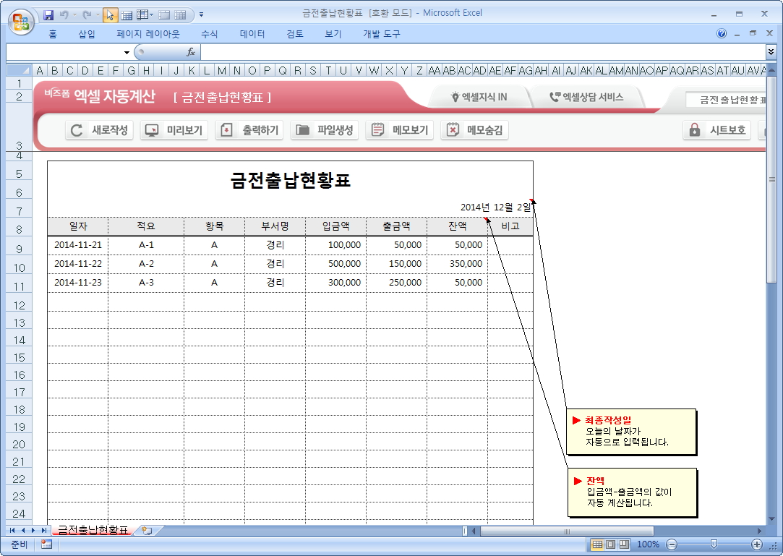Viewport: 783px width, 556px height.
Task: Click the 파일생성 button
Action: coord(325,130)
